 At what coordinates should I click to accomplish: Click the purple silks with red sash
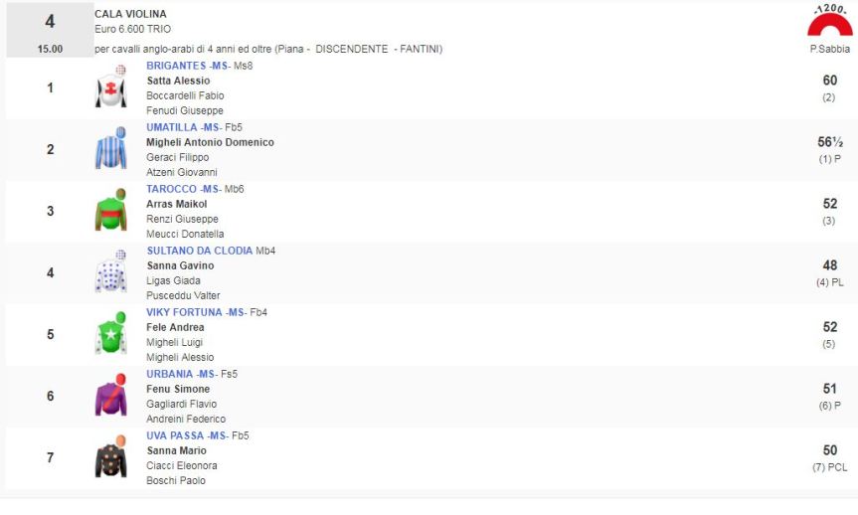tap(110, 396)
